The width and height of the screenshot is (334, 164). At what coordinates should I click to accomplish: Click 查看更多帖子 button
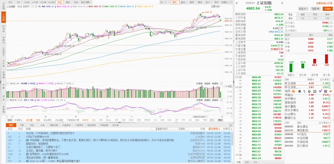coord(162,129)
